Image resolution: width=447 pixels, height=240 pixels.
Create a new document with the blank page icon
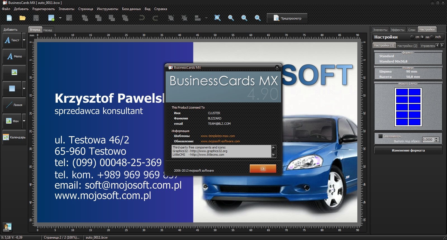[9, 18]
